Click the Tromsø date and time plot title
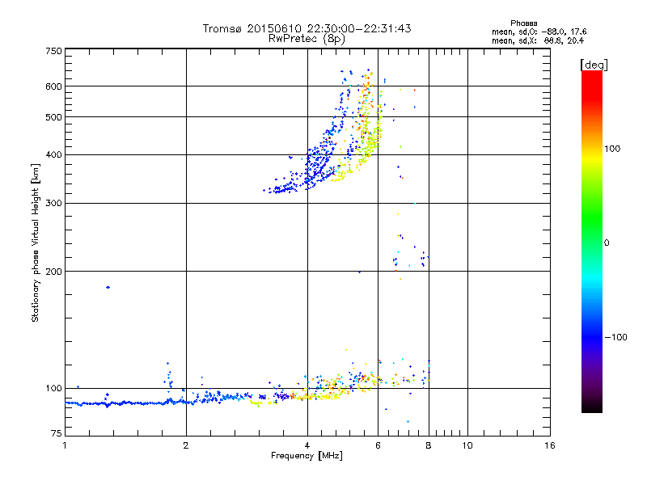This screenshot has width=647, height=485. pyautogui.click(x=307, y=28)
